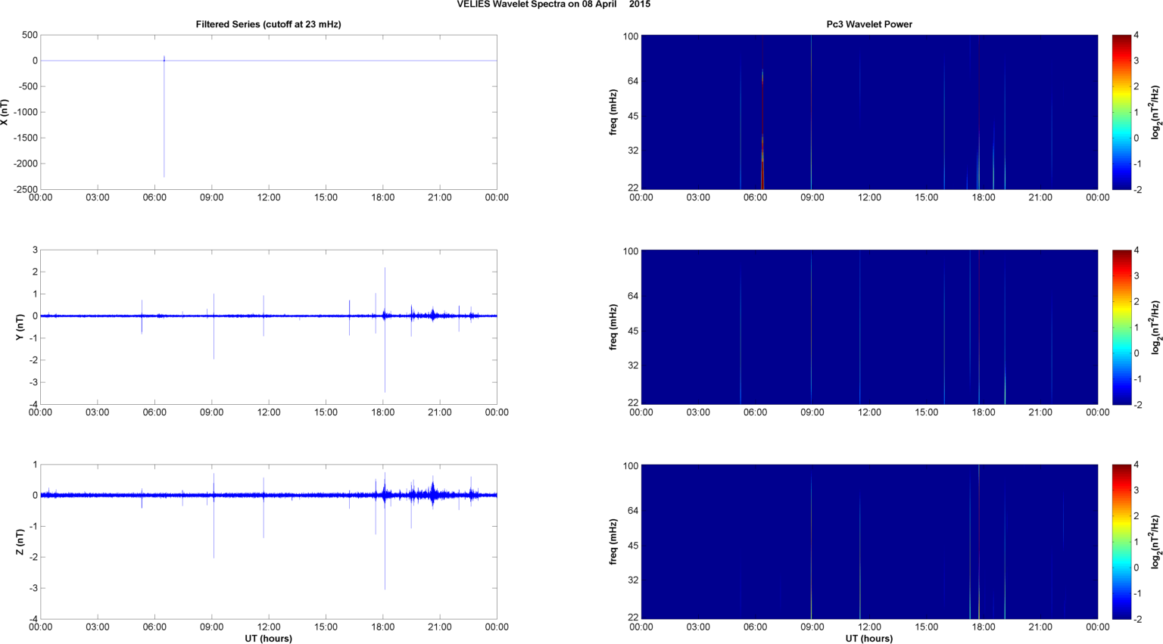Click the '4' tick at the top of the top colorbar

[x=1136, y=36]
